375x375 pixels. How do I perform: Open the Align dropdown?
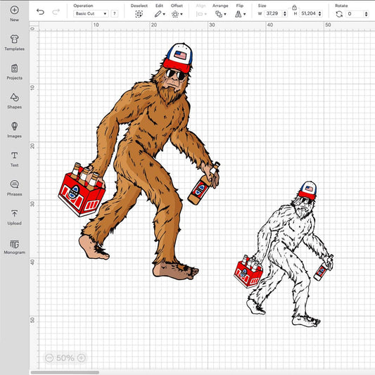tap(201, 14)
